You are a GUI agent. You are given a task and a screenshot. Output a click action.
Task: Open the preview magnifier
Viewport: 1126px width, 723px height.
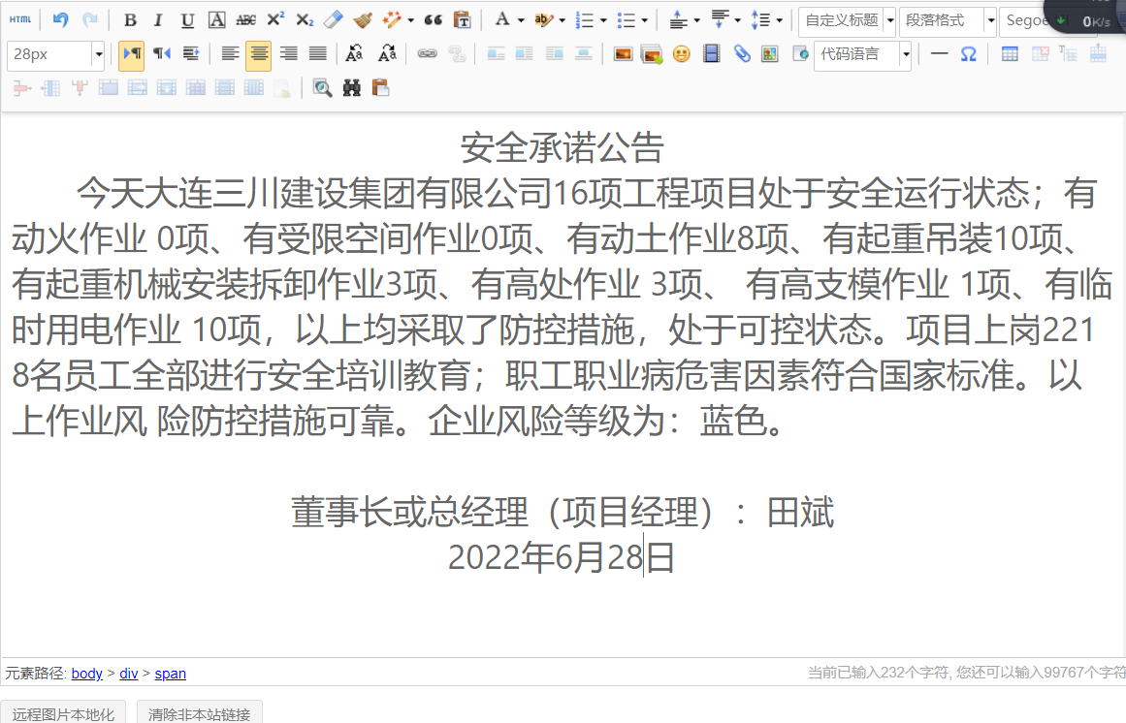[x=322, y=87]
